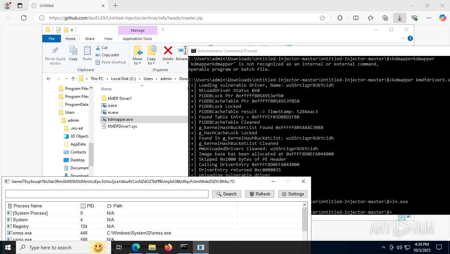The image size is (450, 254).
Task: Open Edge Favorites list icon
Action: click(370, 18)
